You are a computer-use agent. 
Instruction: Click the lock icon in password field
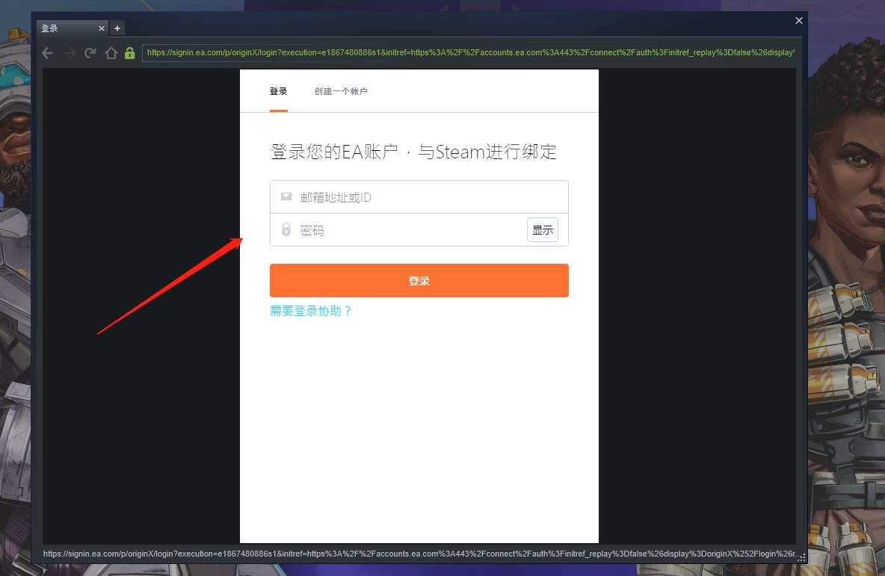pos(286,229)
